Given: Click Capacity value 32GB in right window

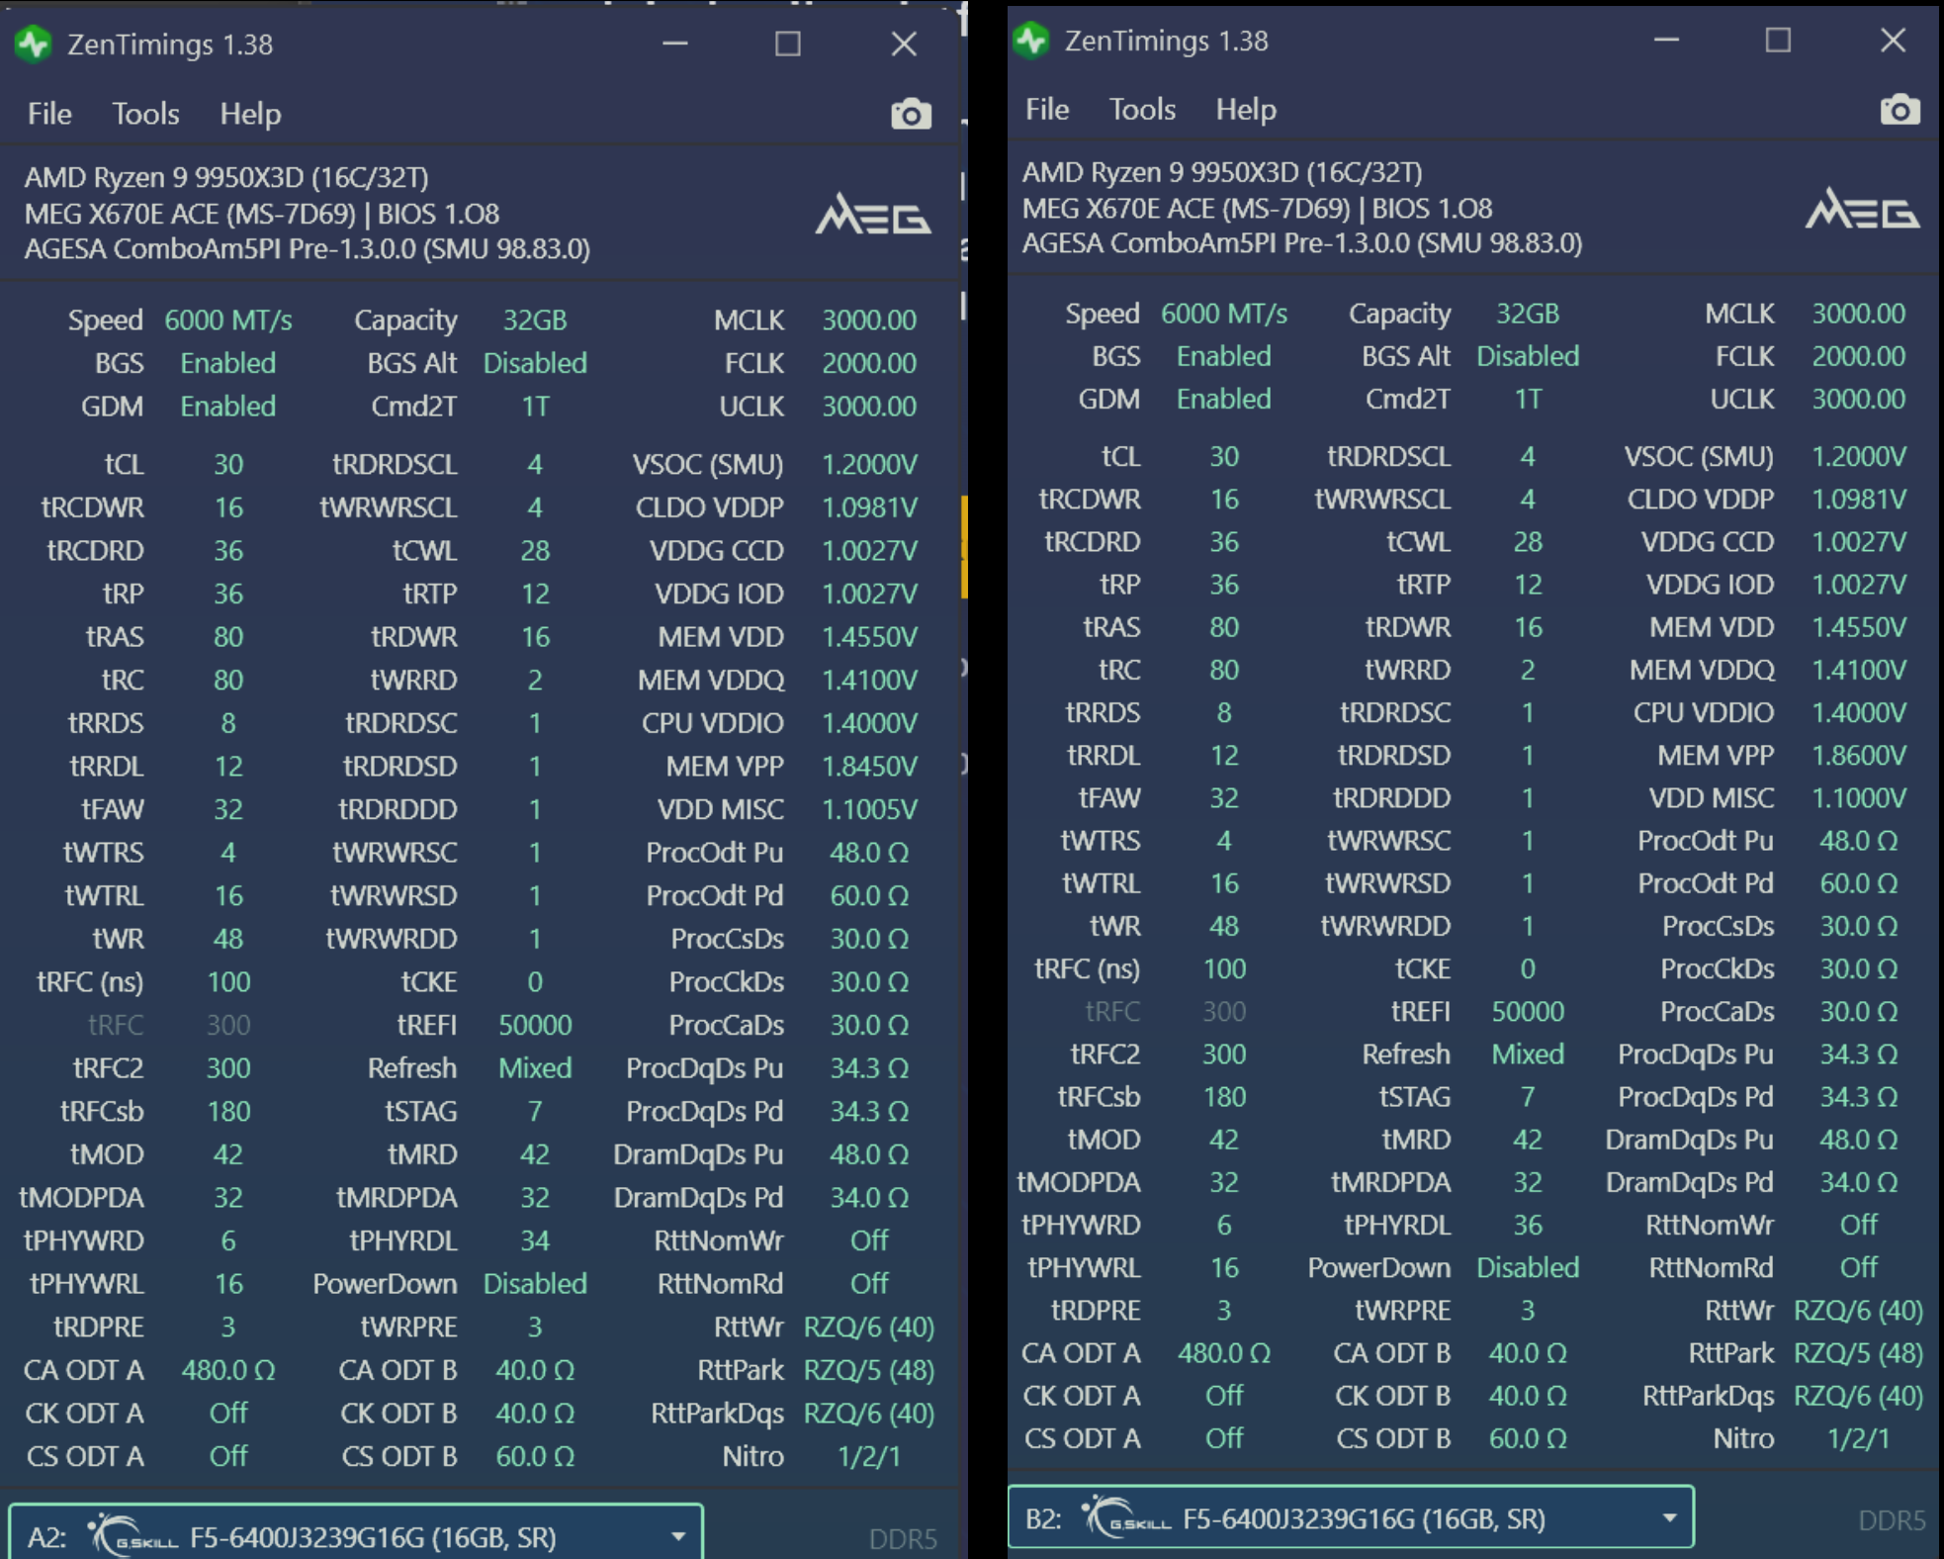Looking at the screenshot, I should tap(1528, 314).
